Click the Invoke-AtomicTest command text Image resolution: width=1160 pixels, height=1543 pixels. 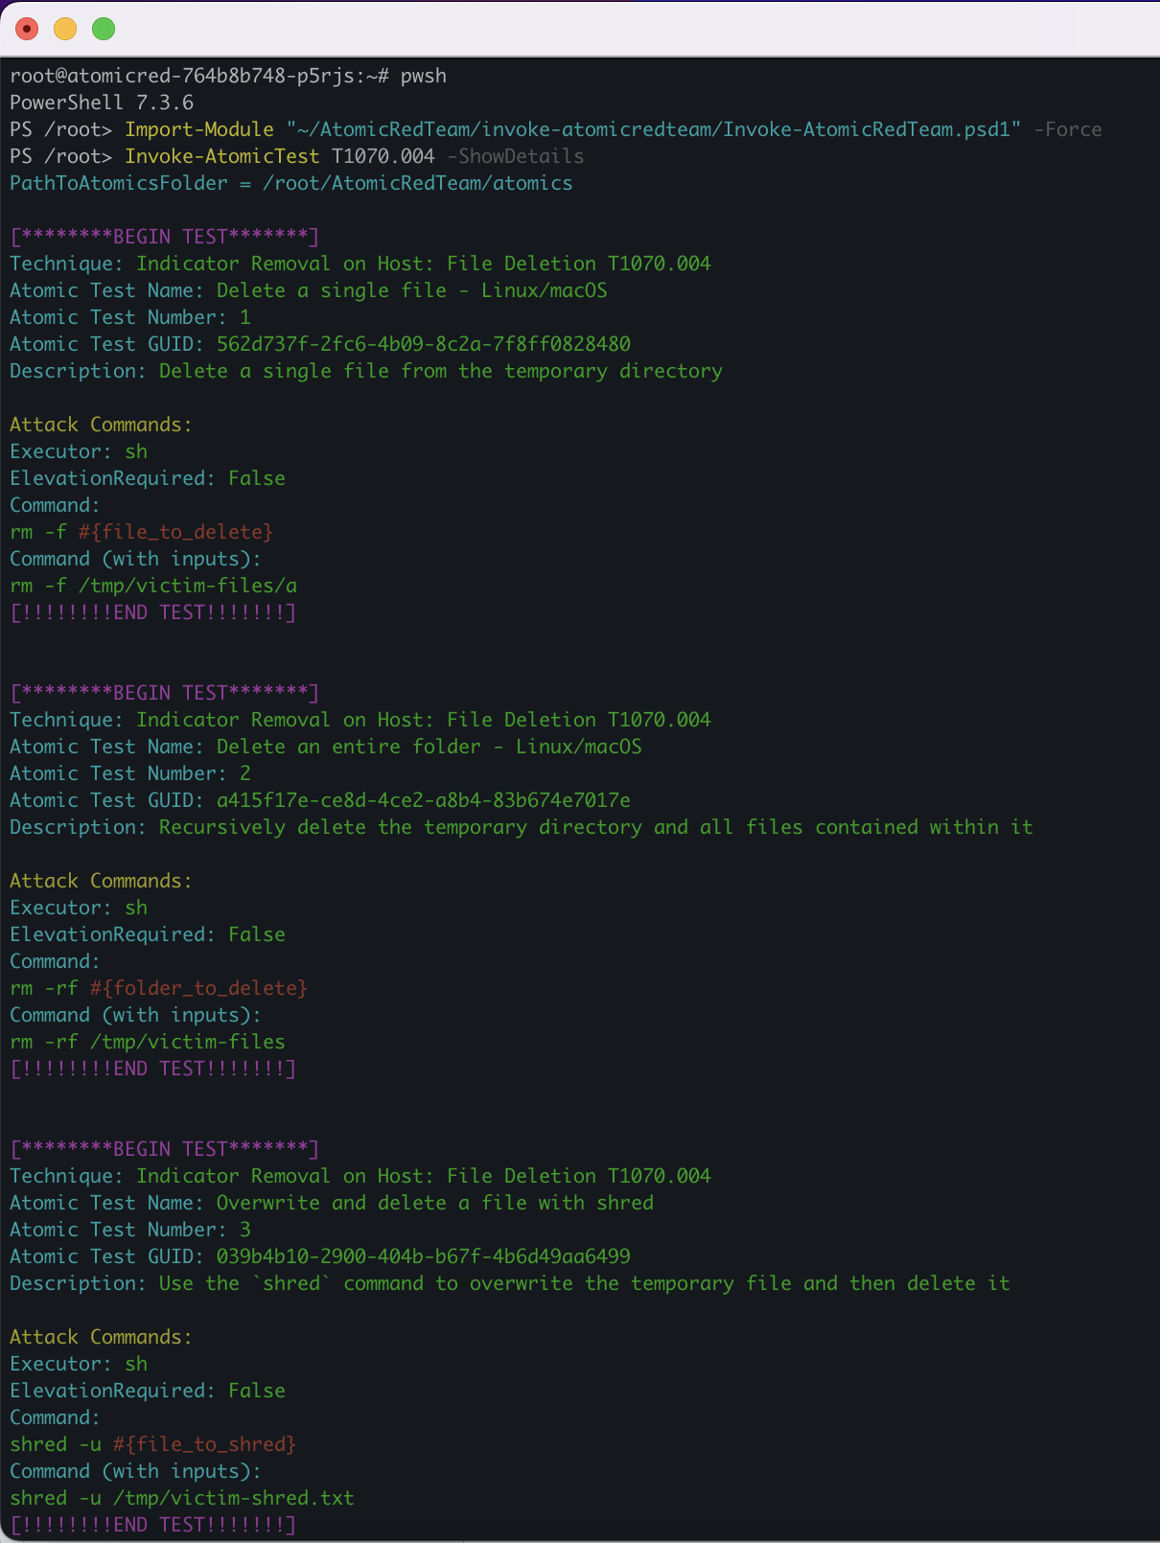pyautogui.click(x=221, y=156)
